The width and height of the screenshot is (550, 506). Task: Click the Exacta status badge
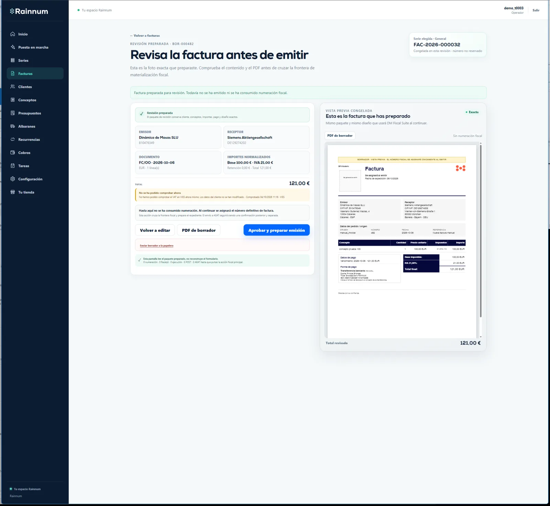(472, 112)
